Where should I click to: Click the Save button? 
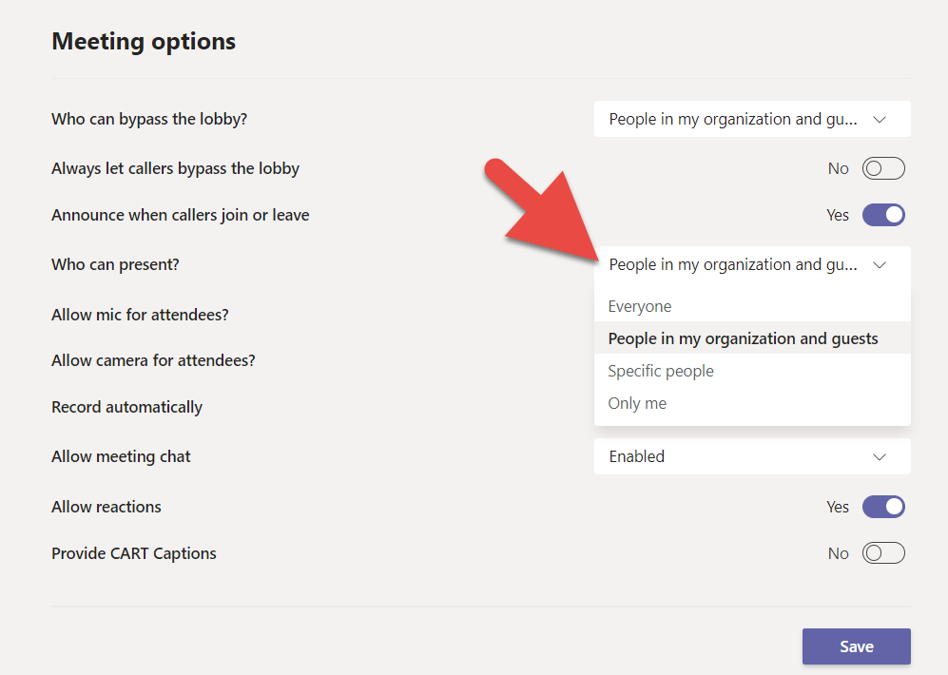click(x=856, y=646)
